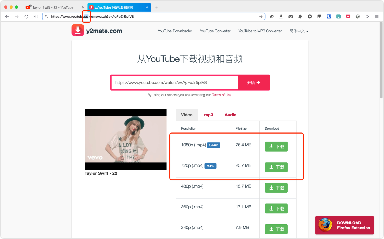
Task: Click the rocket extension icon
Action: point(300,17)
